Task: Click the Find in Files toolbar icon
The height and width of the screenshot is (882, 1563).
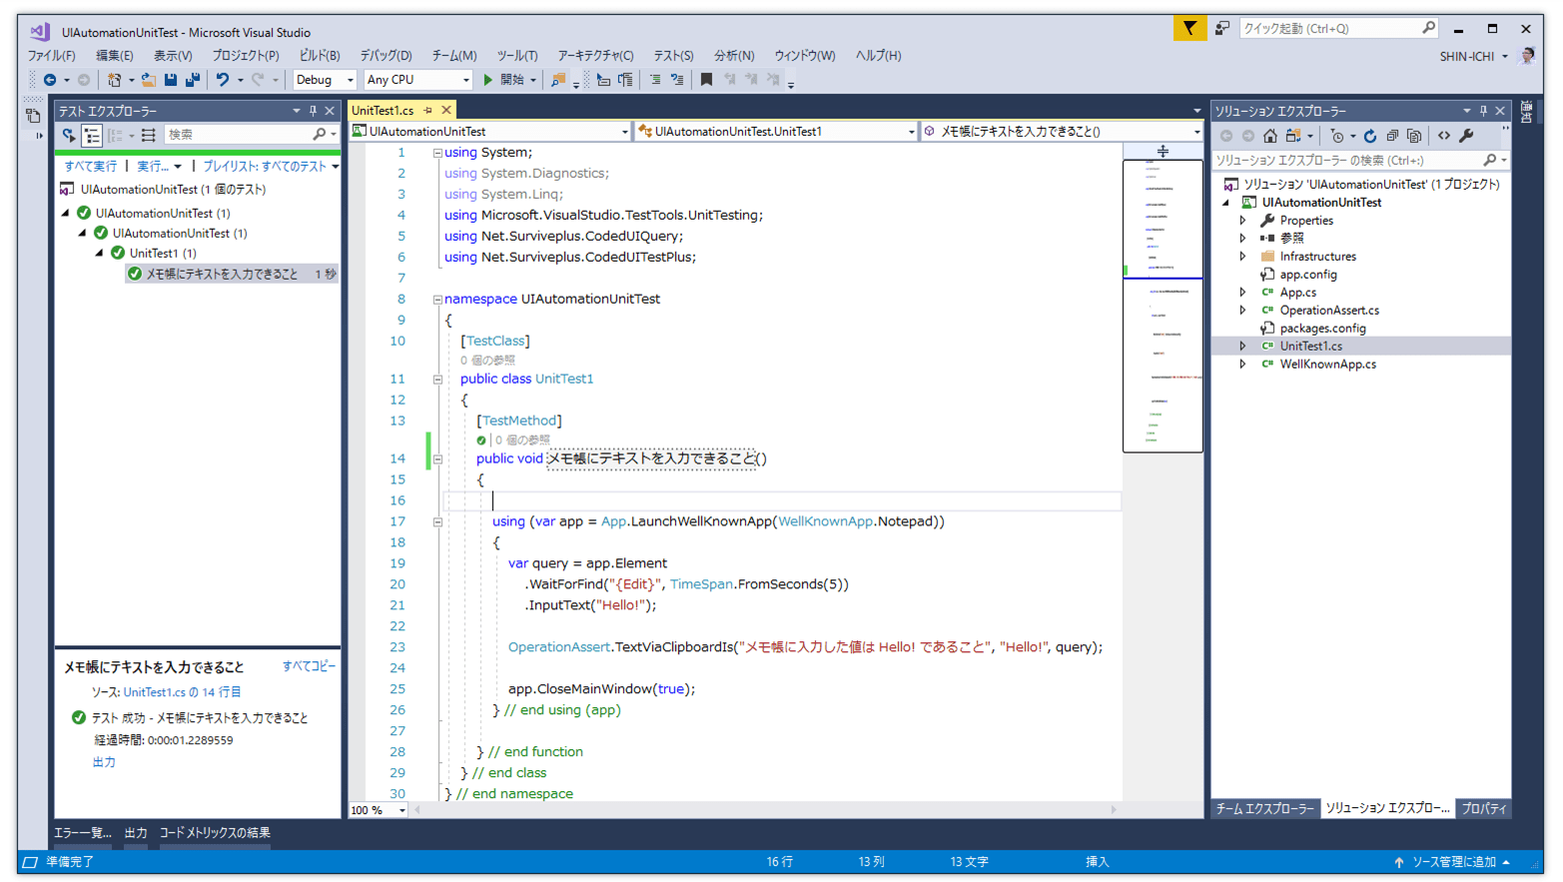Action: pyautogui.click(x=558, y=80)
